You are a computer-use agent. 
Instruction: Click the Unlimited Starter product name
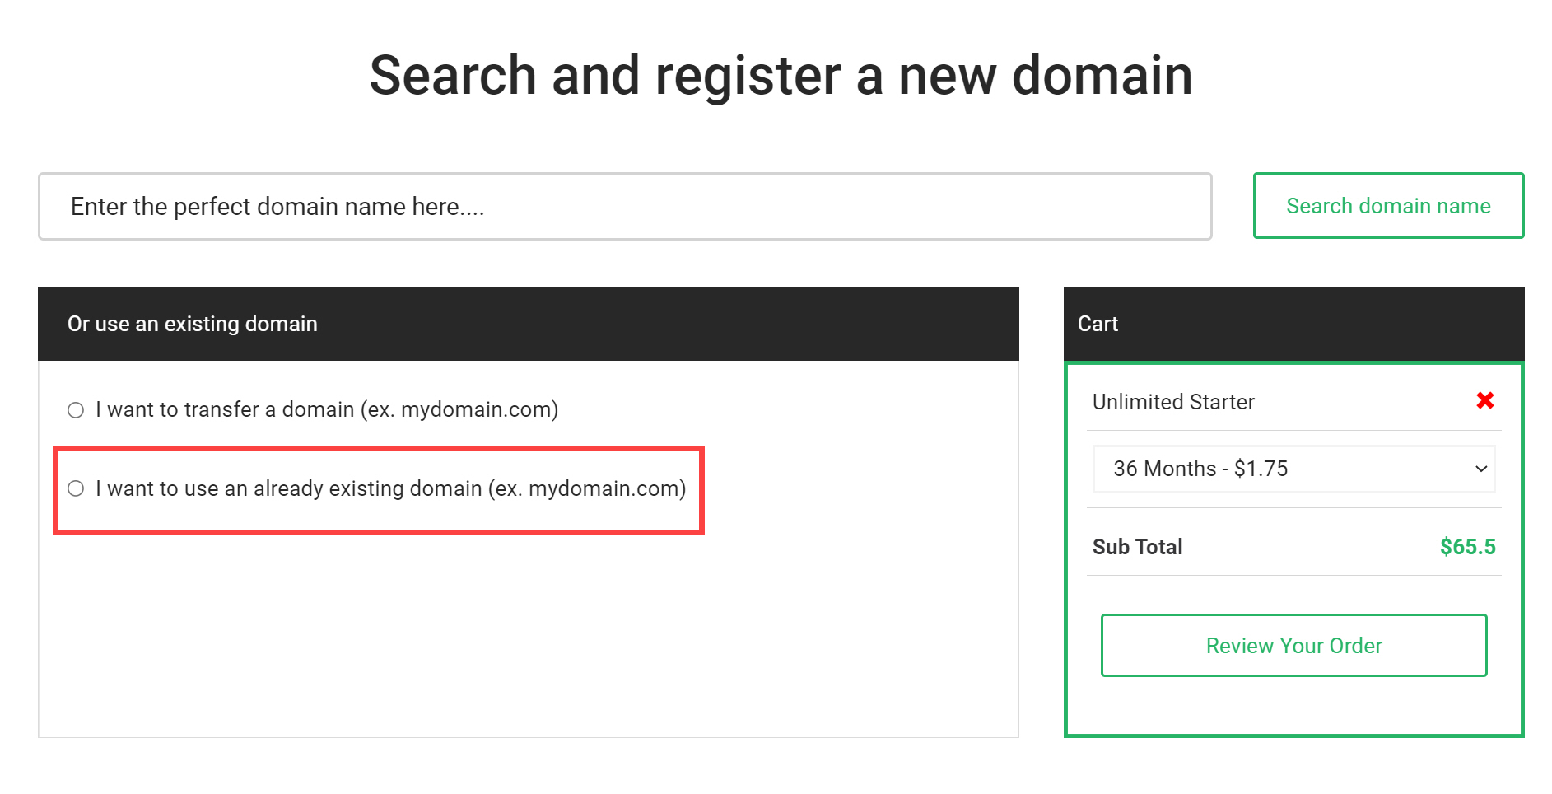tap(1173, 402)
